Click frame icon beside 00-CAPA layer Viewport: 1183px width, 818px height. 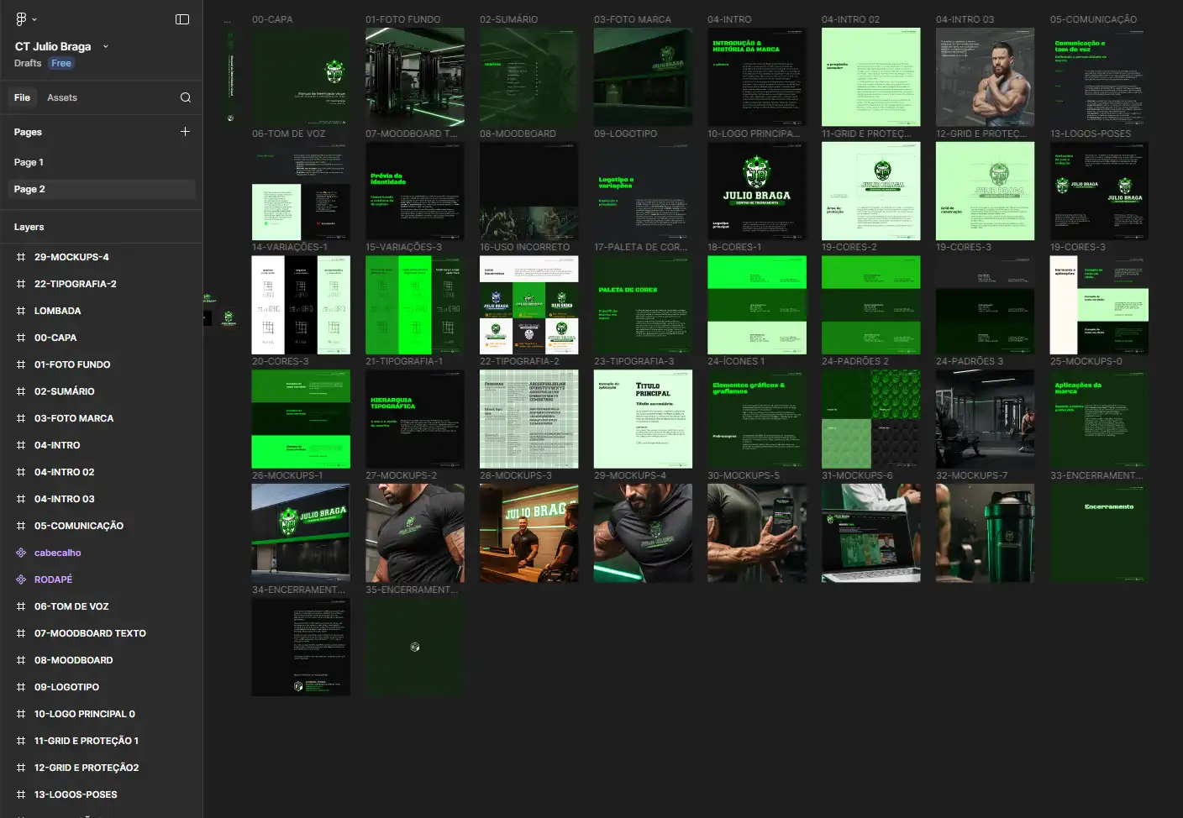pyautogui.click(x=21, y=338)
